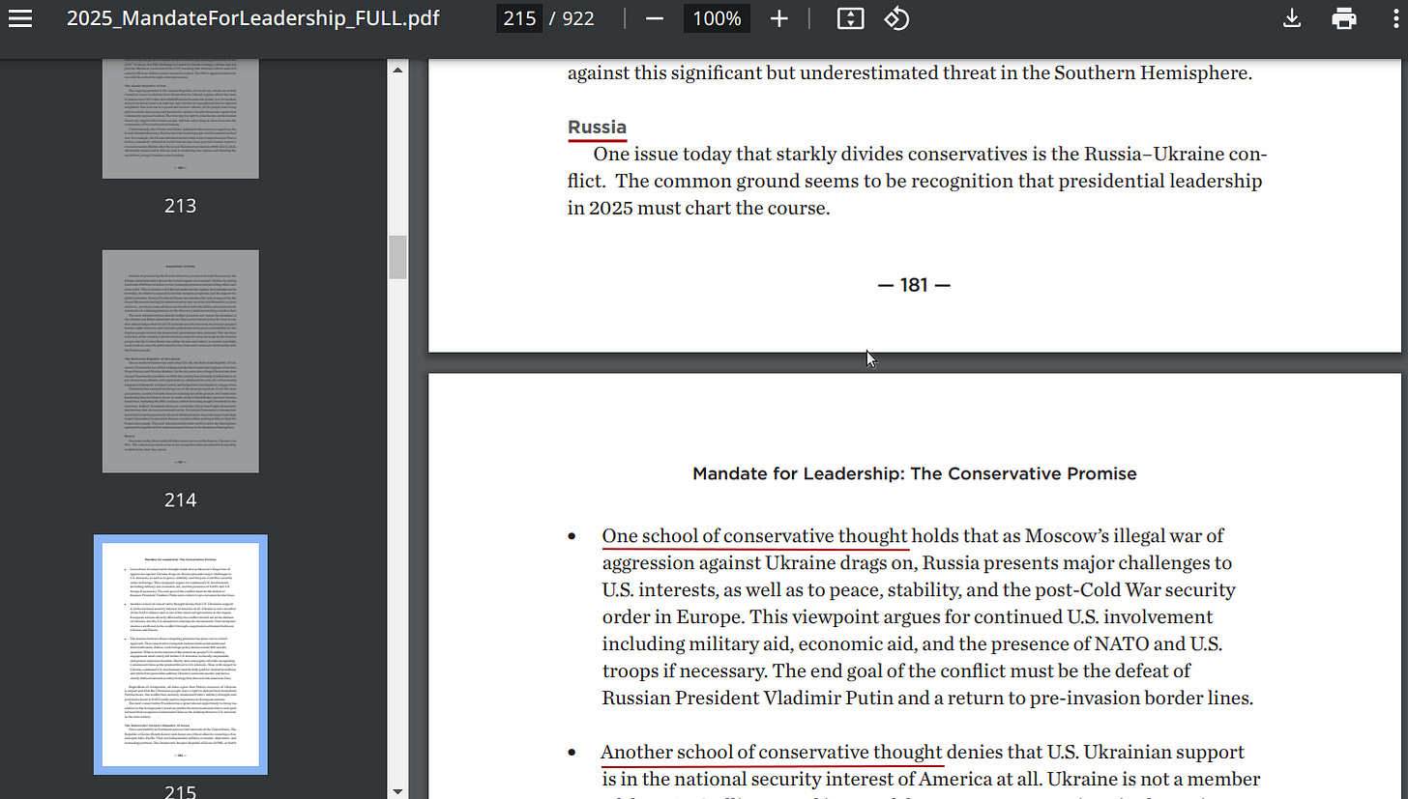Screen dimensions: 1408x799
Task: Click the thumbnail panel scroll down arrow
Action: tap(397, 789)
